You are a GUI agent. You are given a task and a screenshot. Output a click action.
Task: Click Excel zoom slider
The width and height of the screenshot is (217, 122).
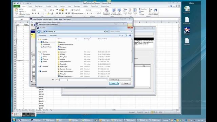170,112
